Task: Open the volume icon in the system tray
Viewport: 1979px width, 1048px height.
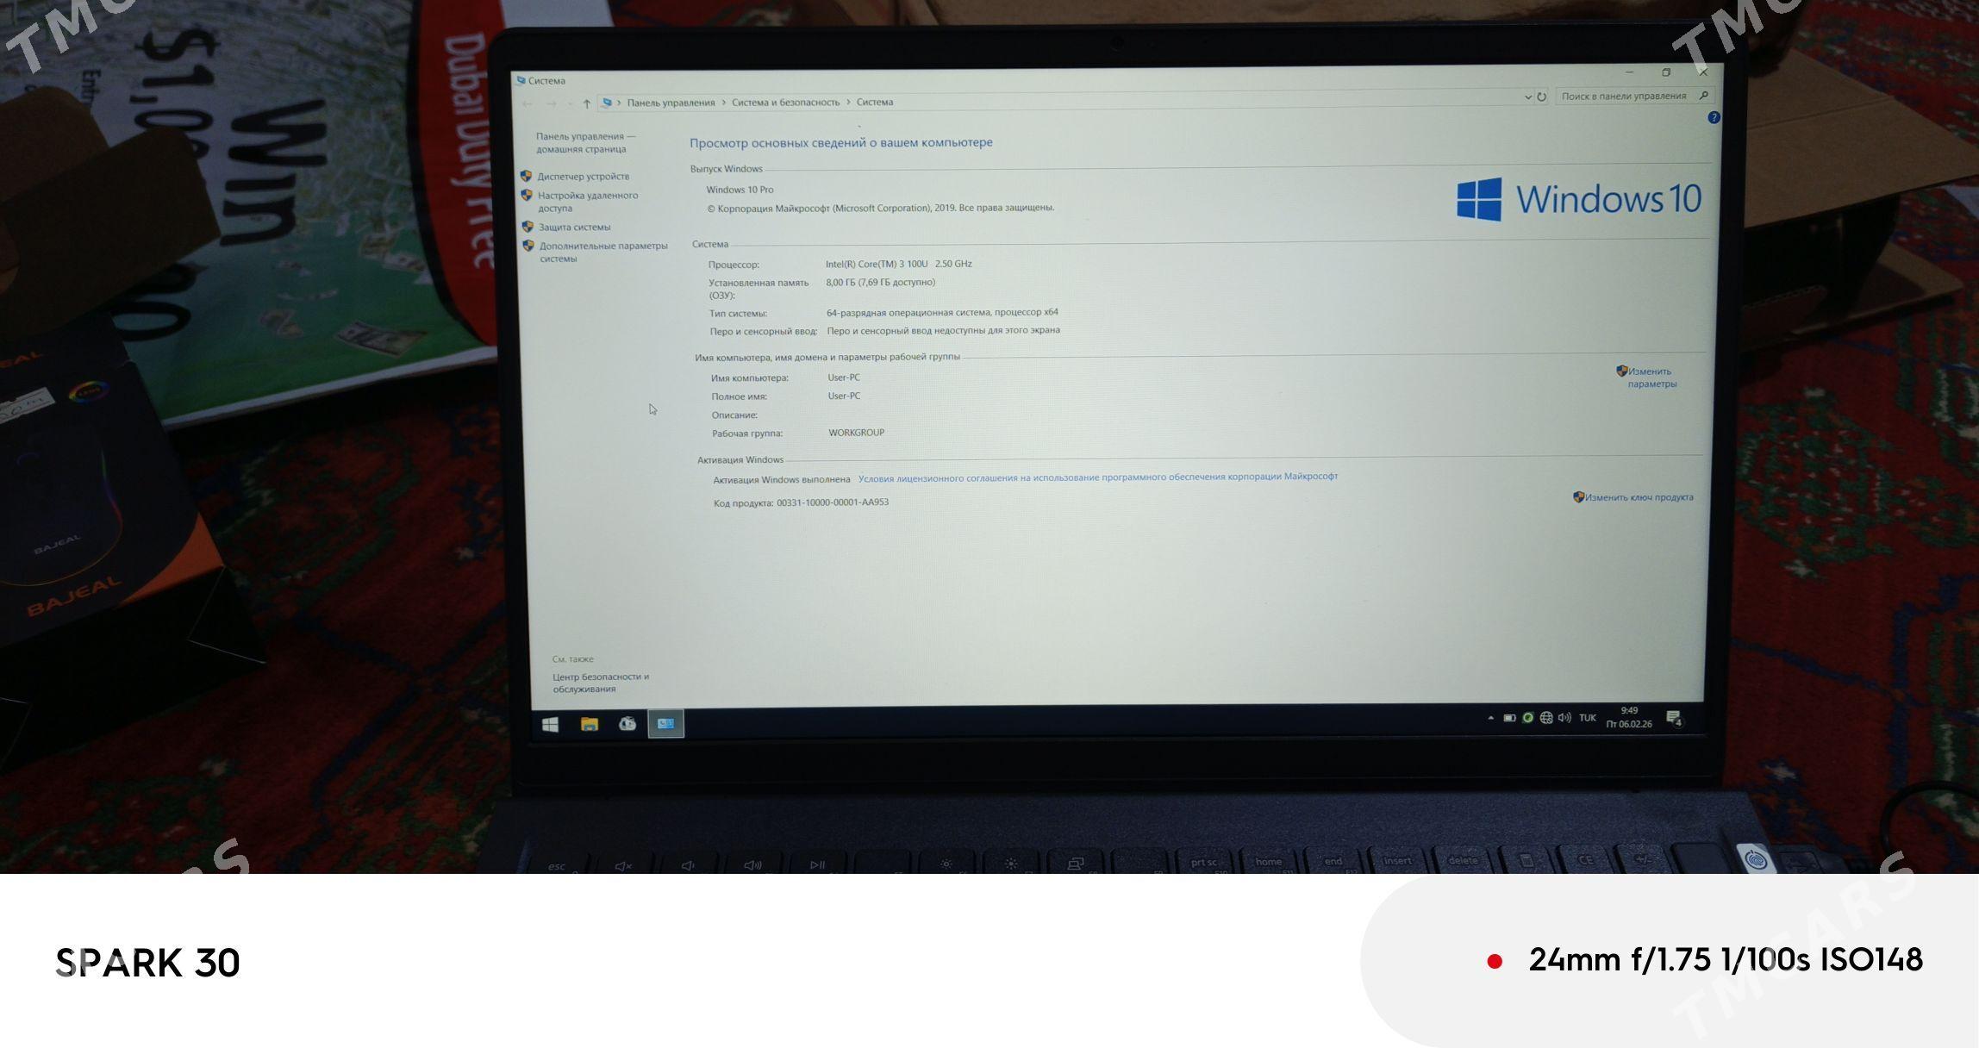Action: pos(1564,718)
